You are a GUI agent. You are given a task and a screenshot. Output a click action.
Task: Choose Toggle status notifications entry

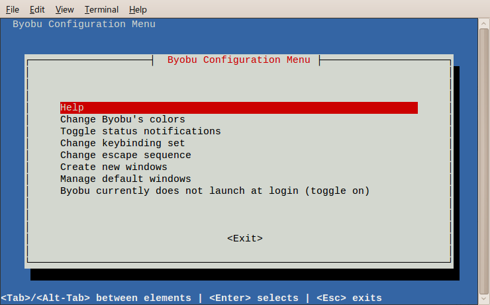tap(140, 131)
